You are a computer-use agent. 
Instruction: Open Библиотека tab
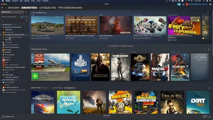pyautogui.click(x=29, y=8)
